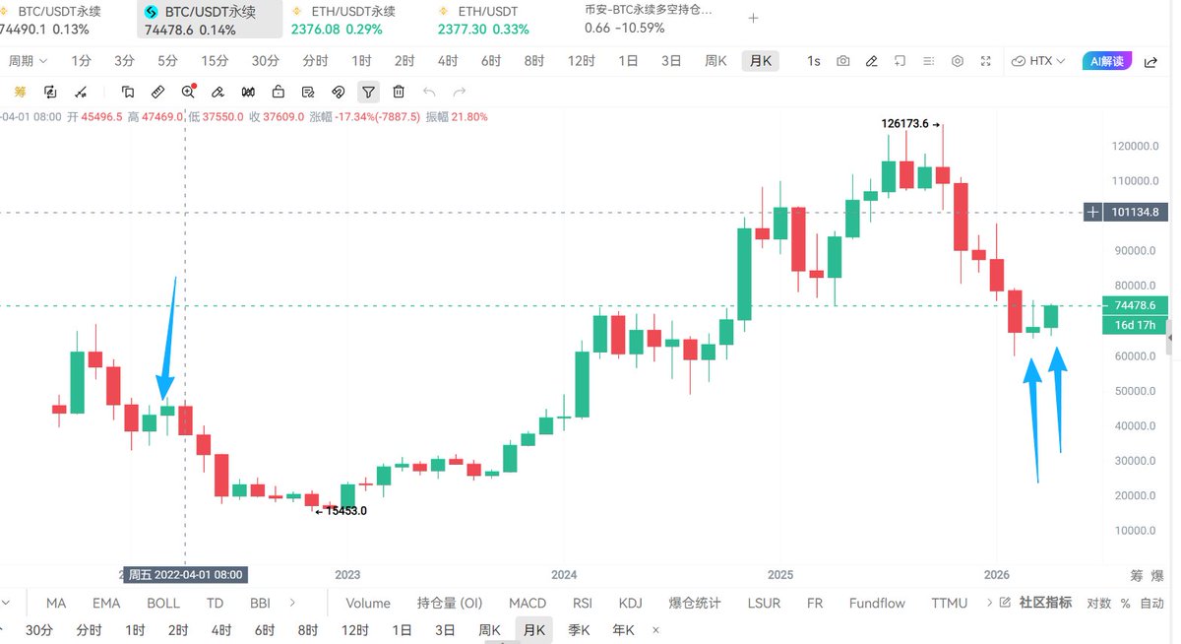
Task: Click the copy layers icon in drawing toolbar
Action: [x=128, y=92]
